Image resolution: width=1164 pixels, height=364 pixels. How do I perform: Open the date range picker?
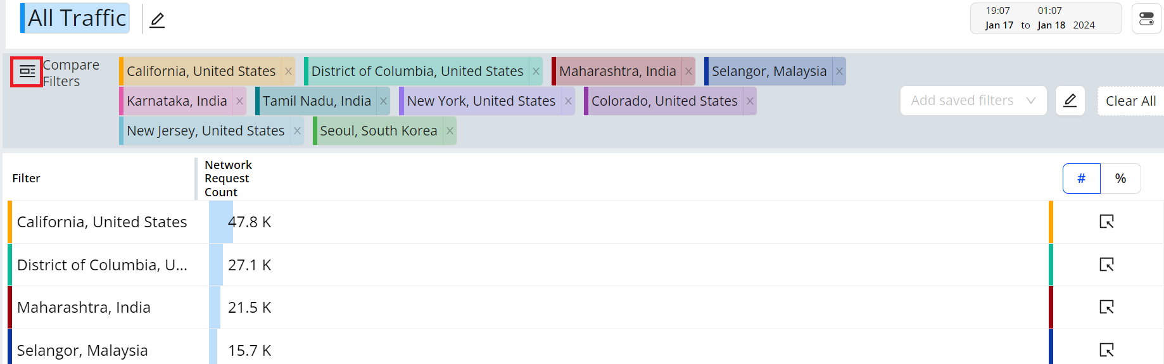point(1045,18)
